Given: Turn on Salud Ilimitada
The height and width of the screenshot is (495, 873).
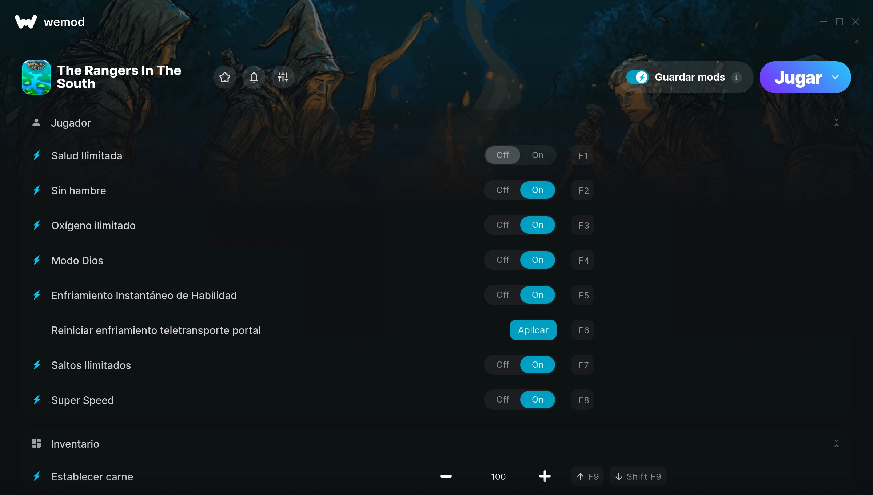Looking at the screenshot, I should [538, 155].
